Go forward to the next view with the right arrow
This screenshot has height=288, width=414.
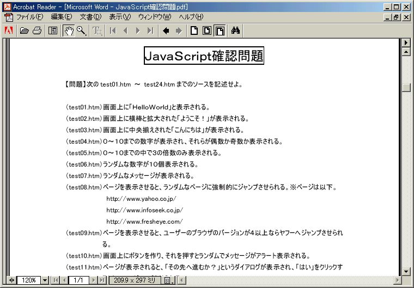coord(179,30)
